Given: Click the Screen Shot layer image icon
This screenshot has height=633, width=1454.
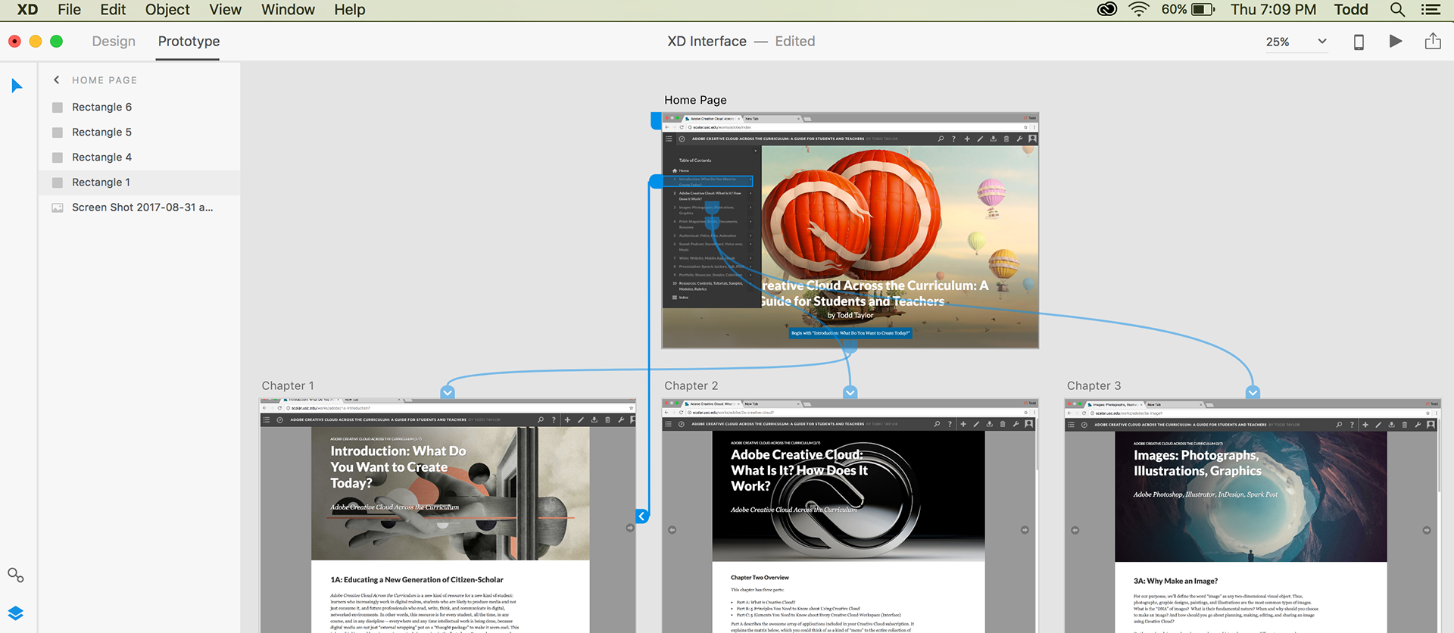Looking at the screenshot, I should 58,207.
